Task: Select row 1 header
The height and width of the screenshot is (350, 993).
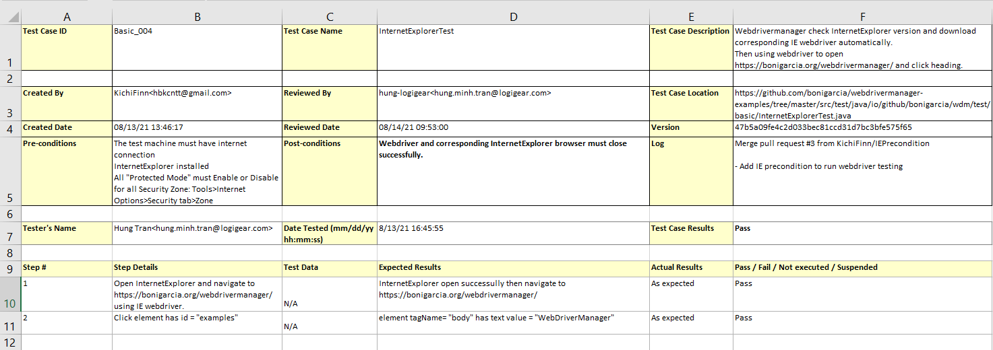Action: [10, 48]
